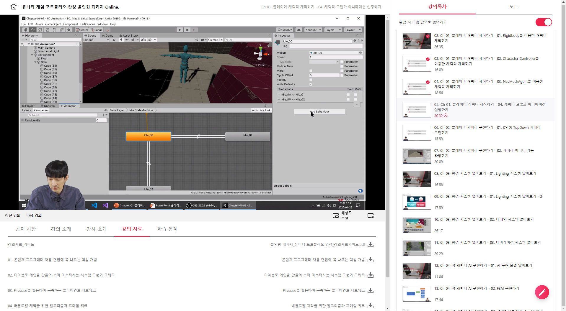Open the add parameter plus dropdown
Screen dimensions: 566x311
coord(104,115)
